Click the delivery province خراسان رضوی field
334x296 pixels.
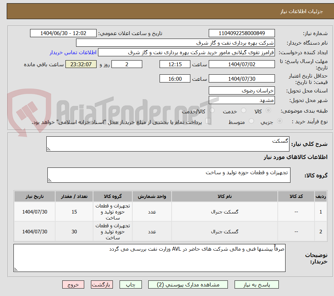coord(242,91)
